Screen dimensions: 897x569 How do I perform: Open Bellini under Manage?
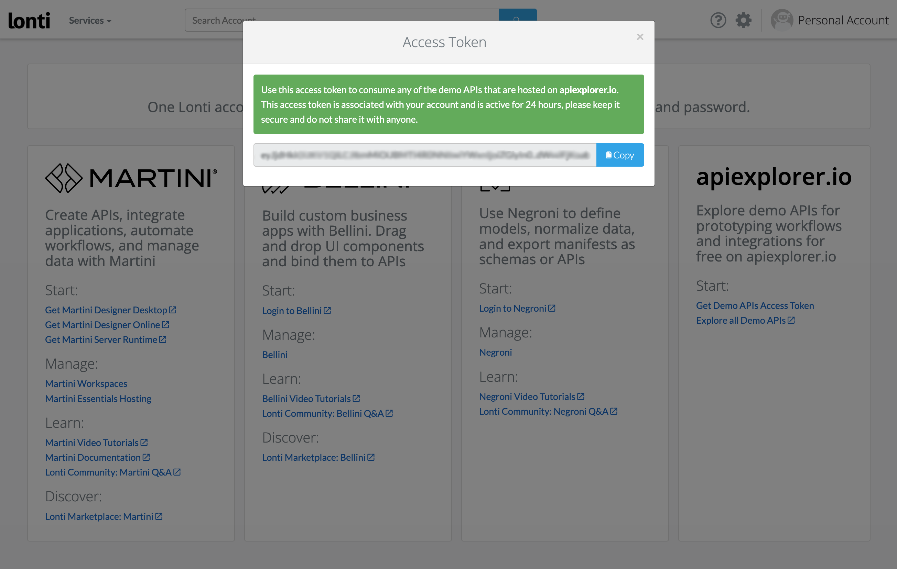coord(274,355)
